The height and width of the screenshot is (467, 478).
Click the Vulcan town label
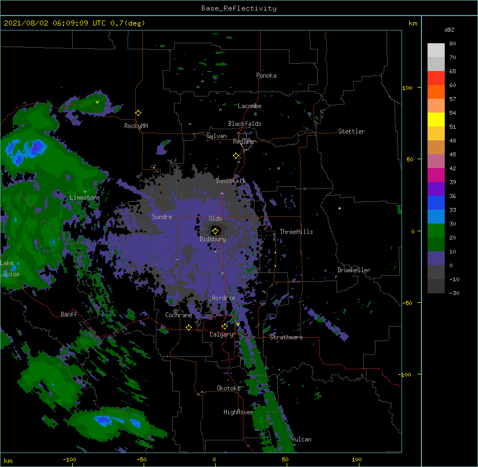pos(301,439)
